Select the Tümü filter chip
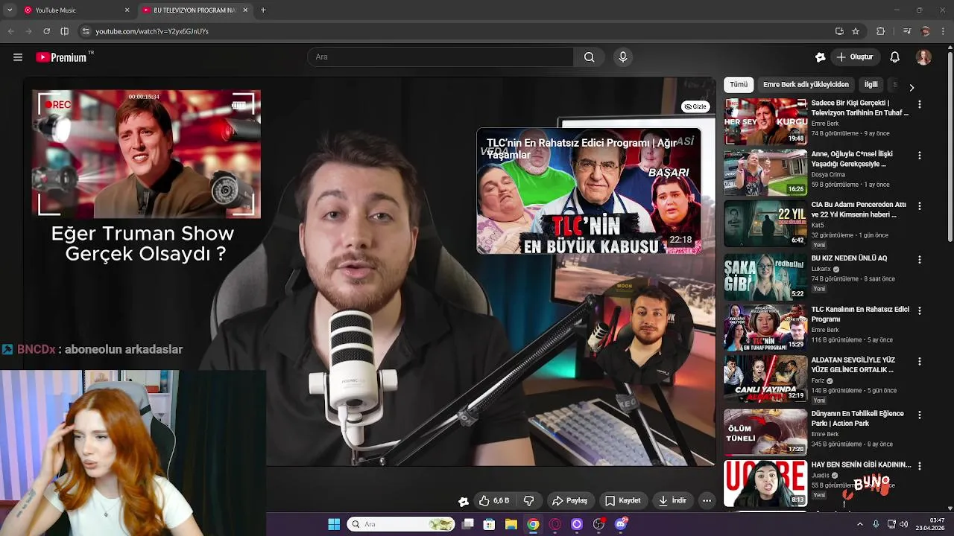This screenshot has height=536, width=954. coord(739,85)
